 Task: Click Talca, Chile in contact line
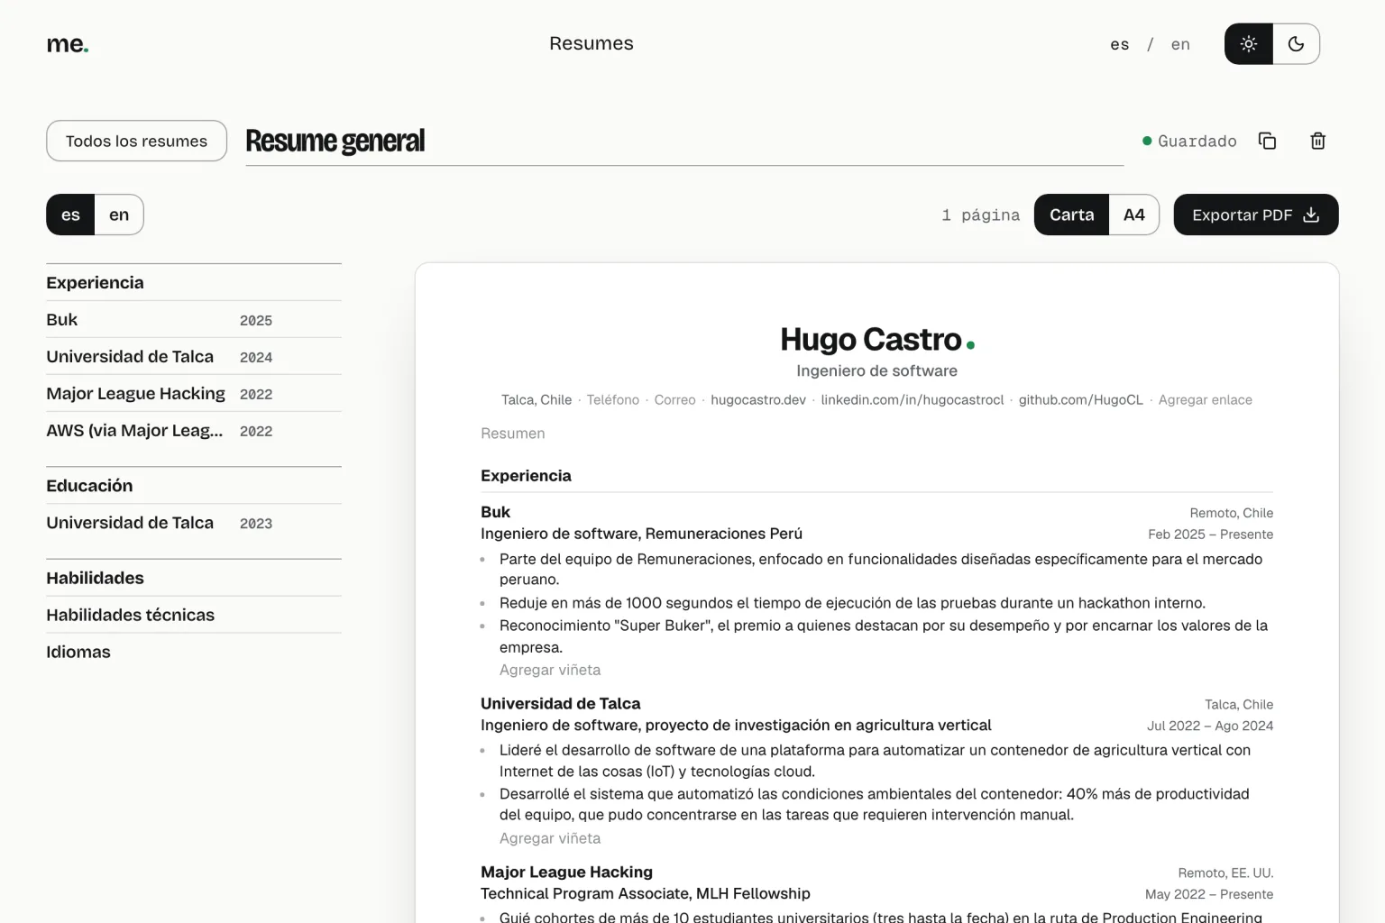[x=537, y=399]
